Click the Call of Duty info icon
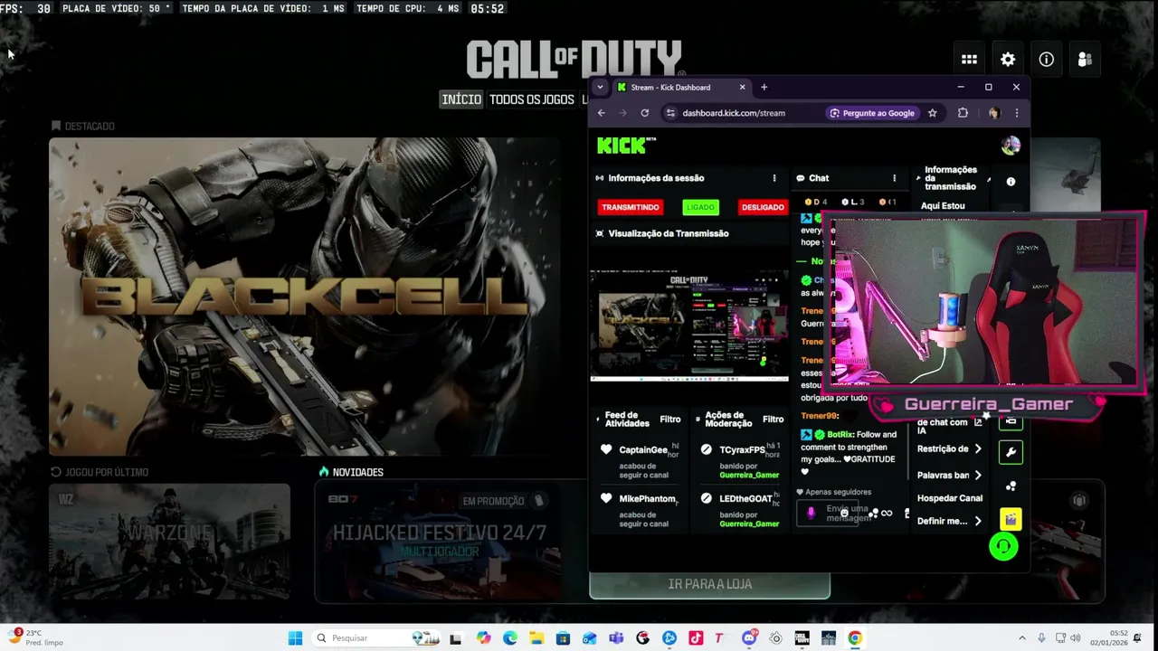1158x651 pixels. 1046,60
